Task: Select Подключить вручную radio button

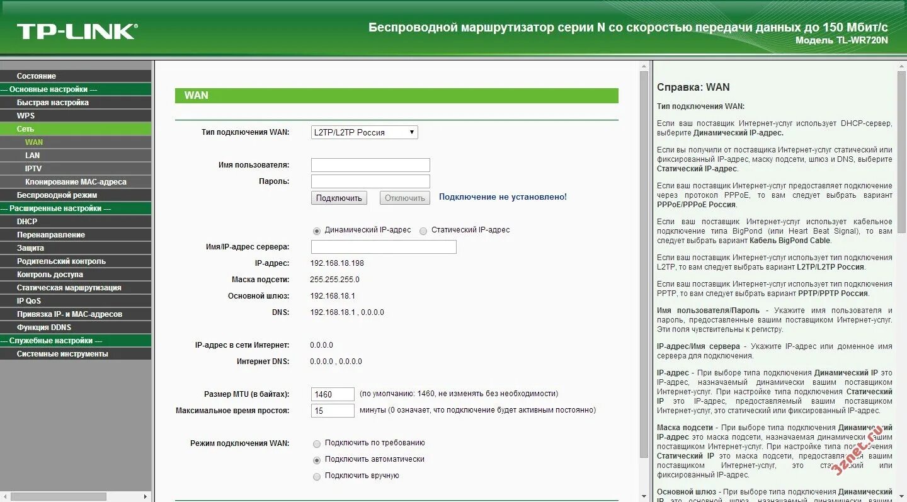Action: coord(317,477)
